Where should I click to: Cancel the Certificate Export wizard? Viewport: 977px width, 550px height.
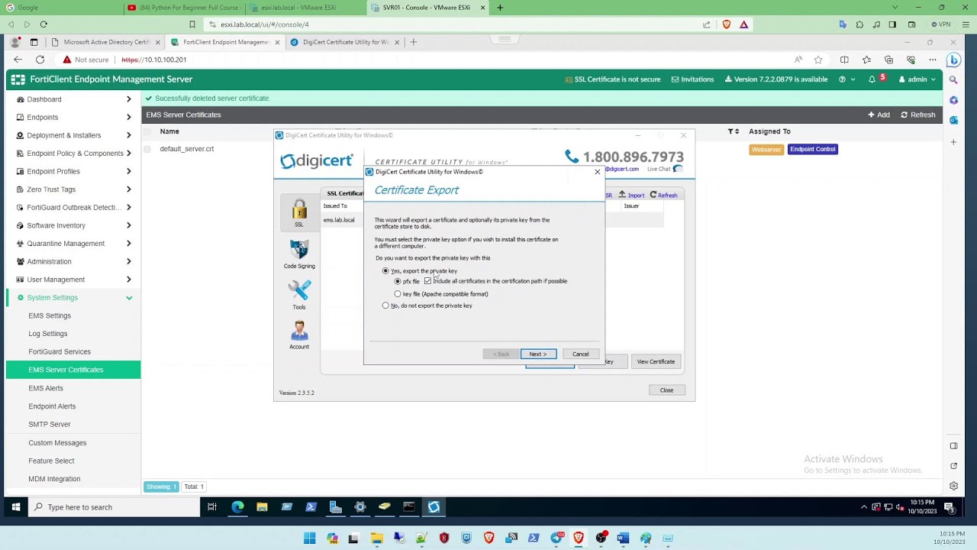click(581, 354)
